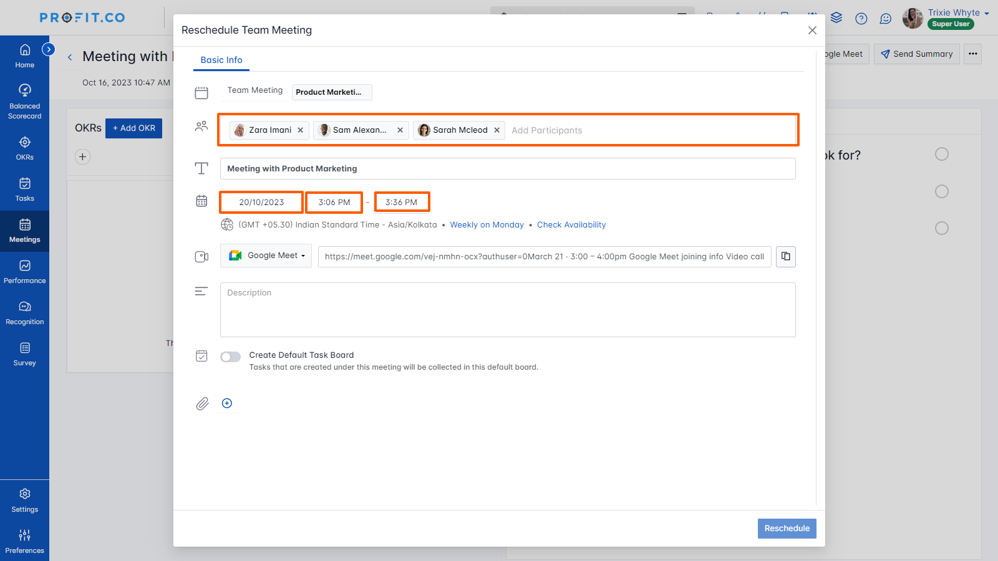Click the Check Availability link
Image resolution: width=998 pixels, height=561 pixels.
(x=571, y=225)
